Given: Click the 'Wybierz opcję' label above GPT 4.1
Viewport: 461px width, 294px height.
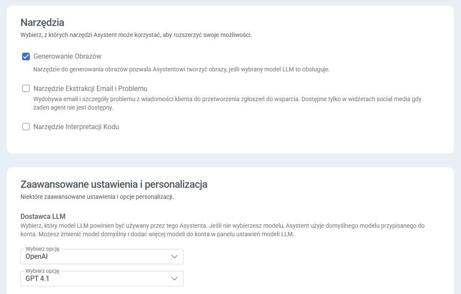Looking at the screenshot, I should (x=42, y=271).
